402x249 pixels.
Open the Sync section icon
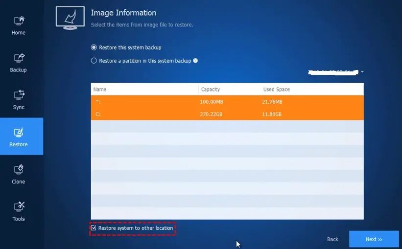point(19,95)
